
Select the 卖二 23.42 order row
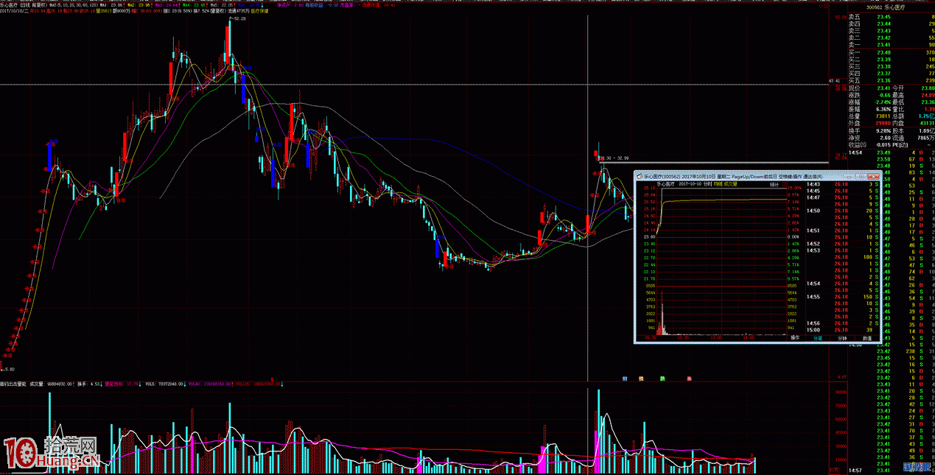[x=890, y=38]
